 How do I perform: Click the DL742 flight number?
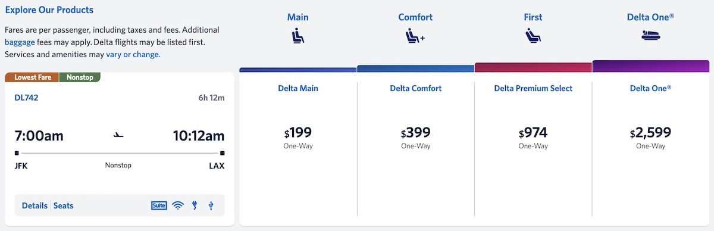pos(26,98)
